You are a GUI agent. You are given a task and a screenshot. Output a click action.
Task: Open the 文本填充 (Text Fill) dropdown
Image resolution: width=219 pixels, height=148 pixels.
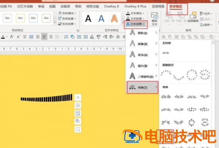(x=135, y=13)
